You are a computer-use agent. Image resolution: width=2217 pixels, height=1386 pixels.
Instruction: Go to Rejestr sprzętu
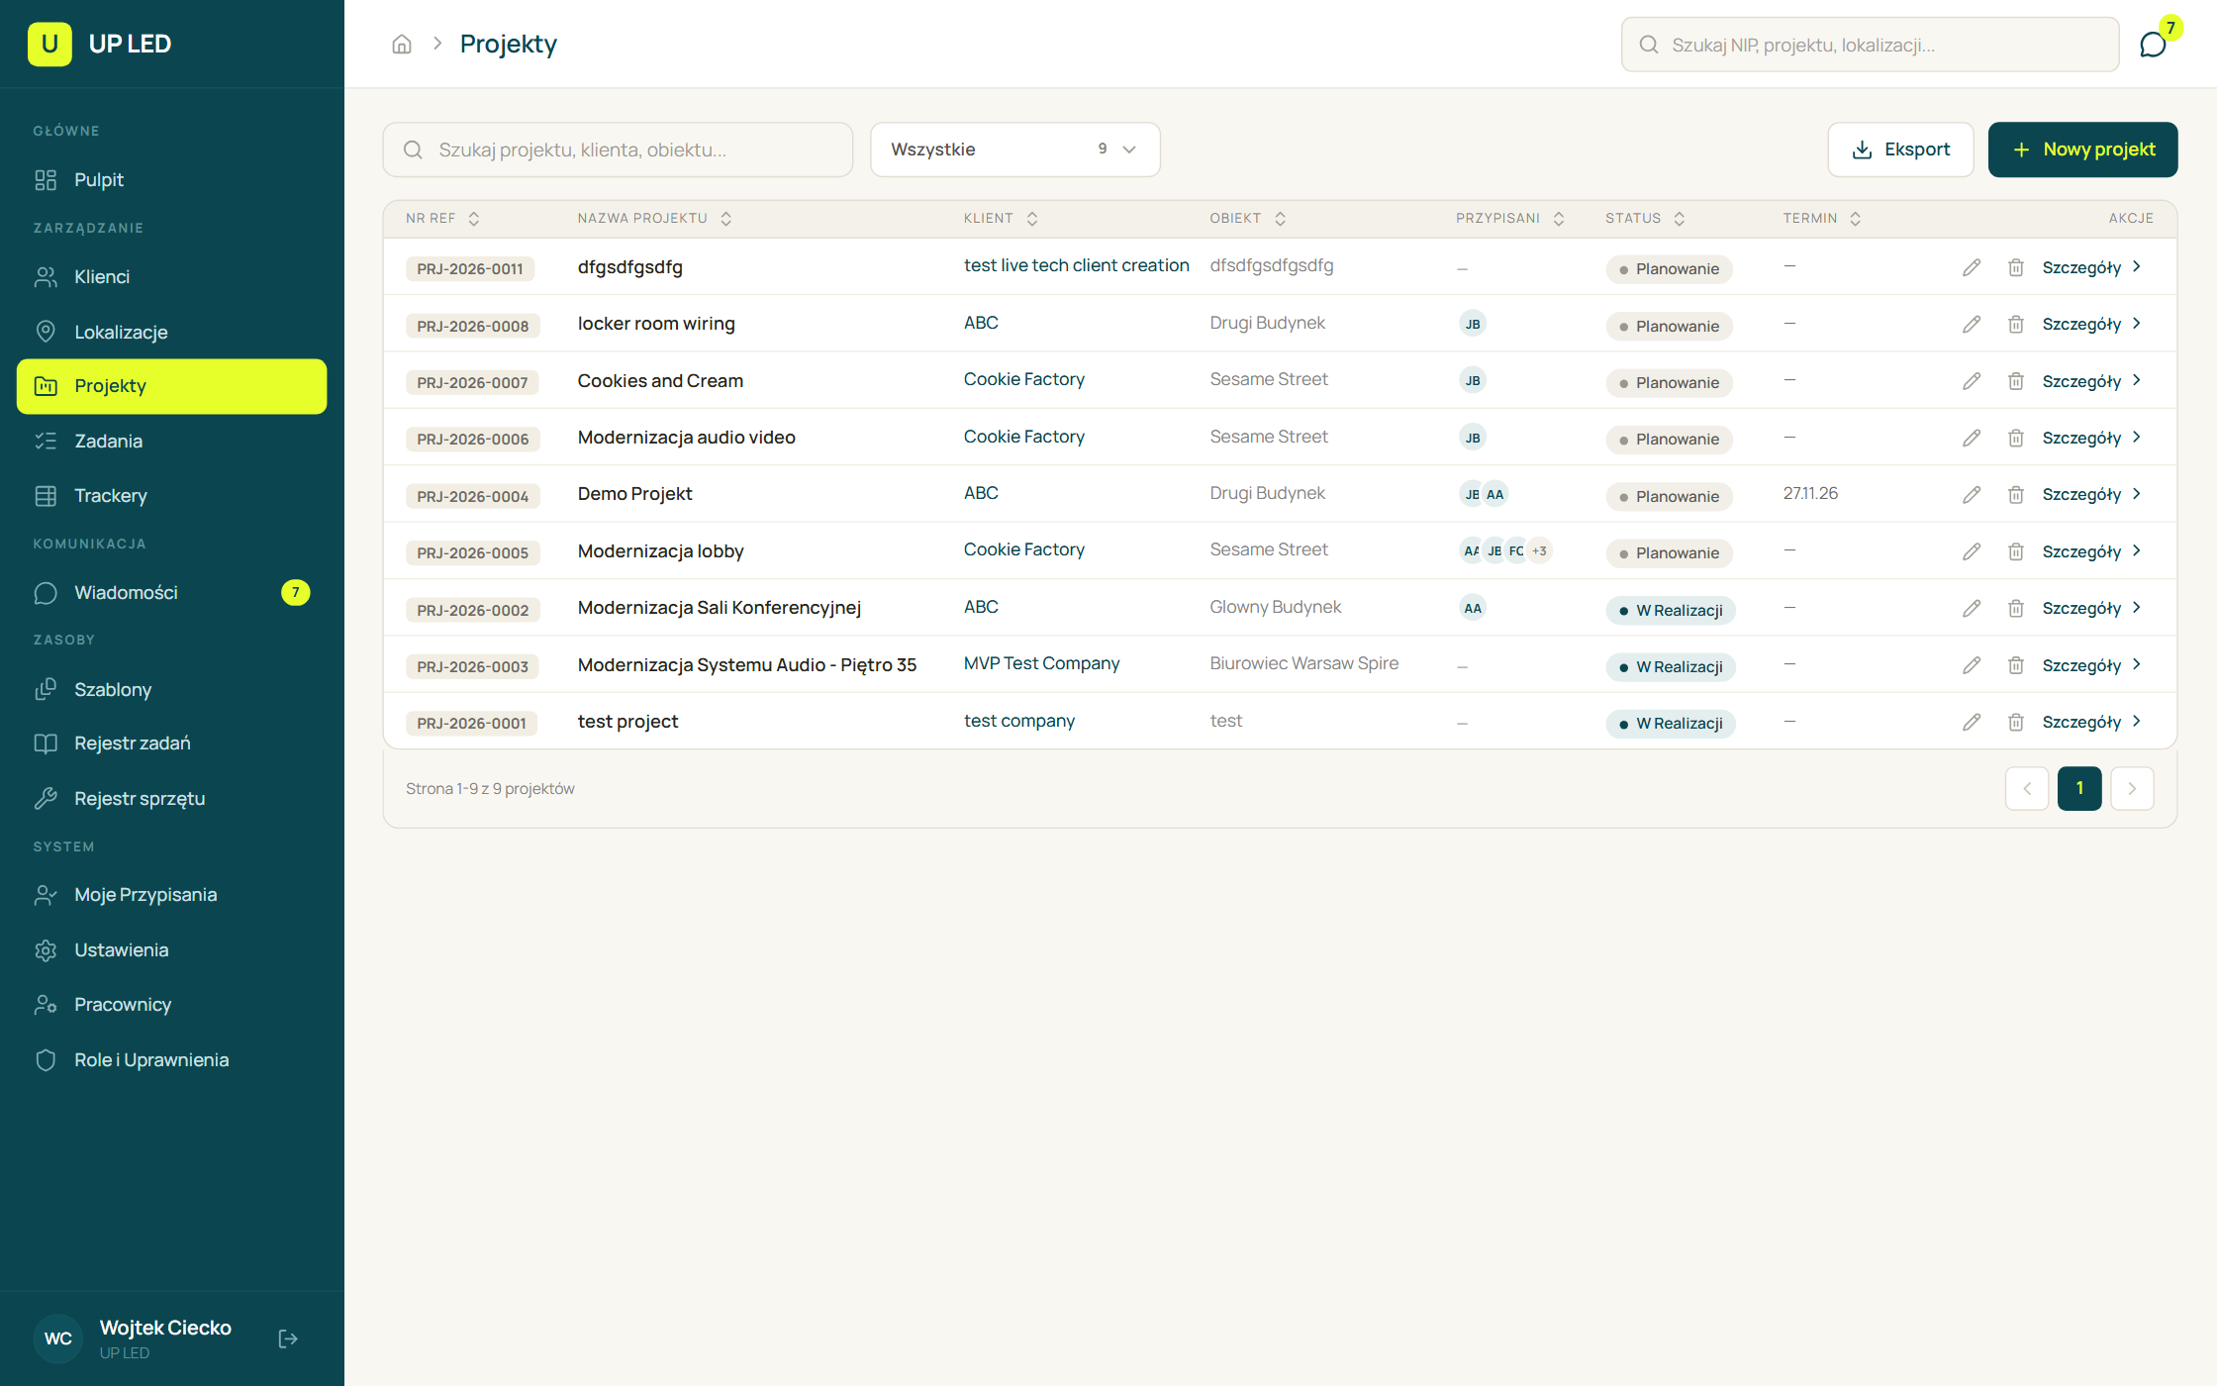pyautogui.click(x=171, y=799)
